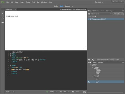The width and height of the screenshot is (125, 94).
Task: Switch to Split view
Action: [x=61, y=6]
